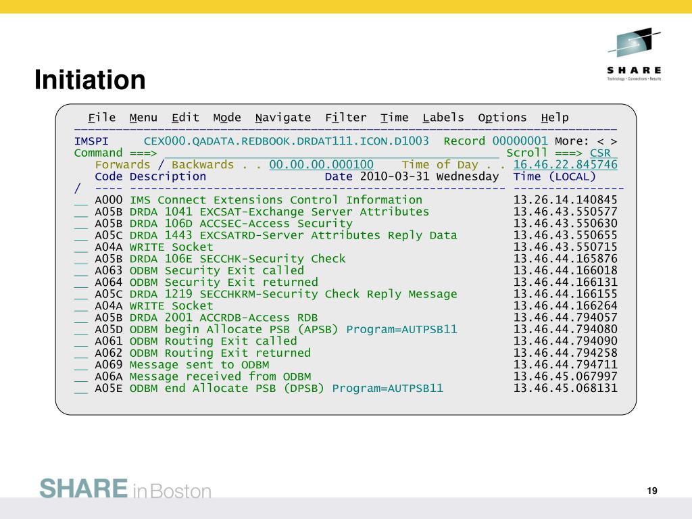The width and height of the screenshot is (692, 519).
Task: Select the Time of Day value 16.46.22.845746
Action: click(566, 165)
